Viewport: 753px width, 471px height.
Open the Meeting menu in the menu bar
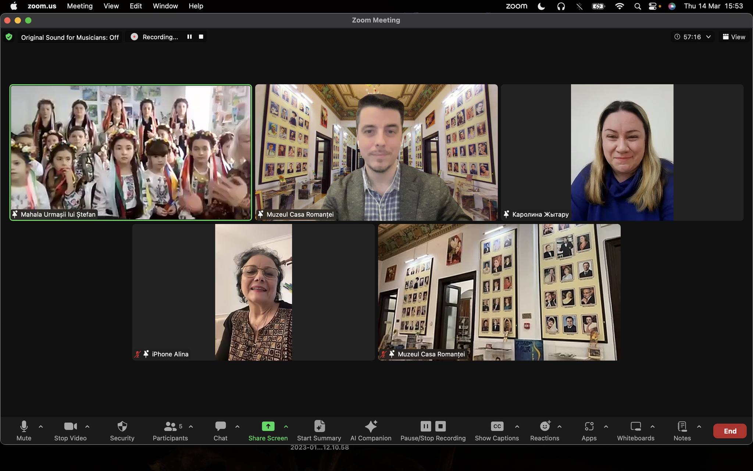[80, 6]
